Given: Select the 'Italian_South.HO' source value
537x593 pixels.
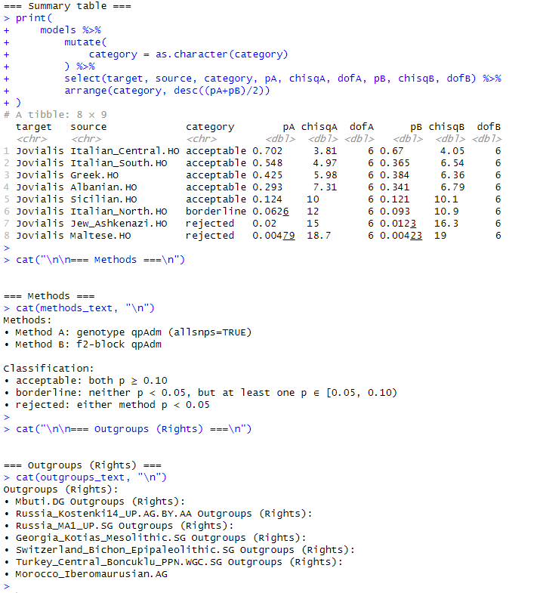Looking at the screenshot, I should pyautogui.click(x=119, y=163).
